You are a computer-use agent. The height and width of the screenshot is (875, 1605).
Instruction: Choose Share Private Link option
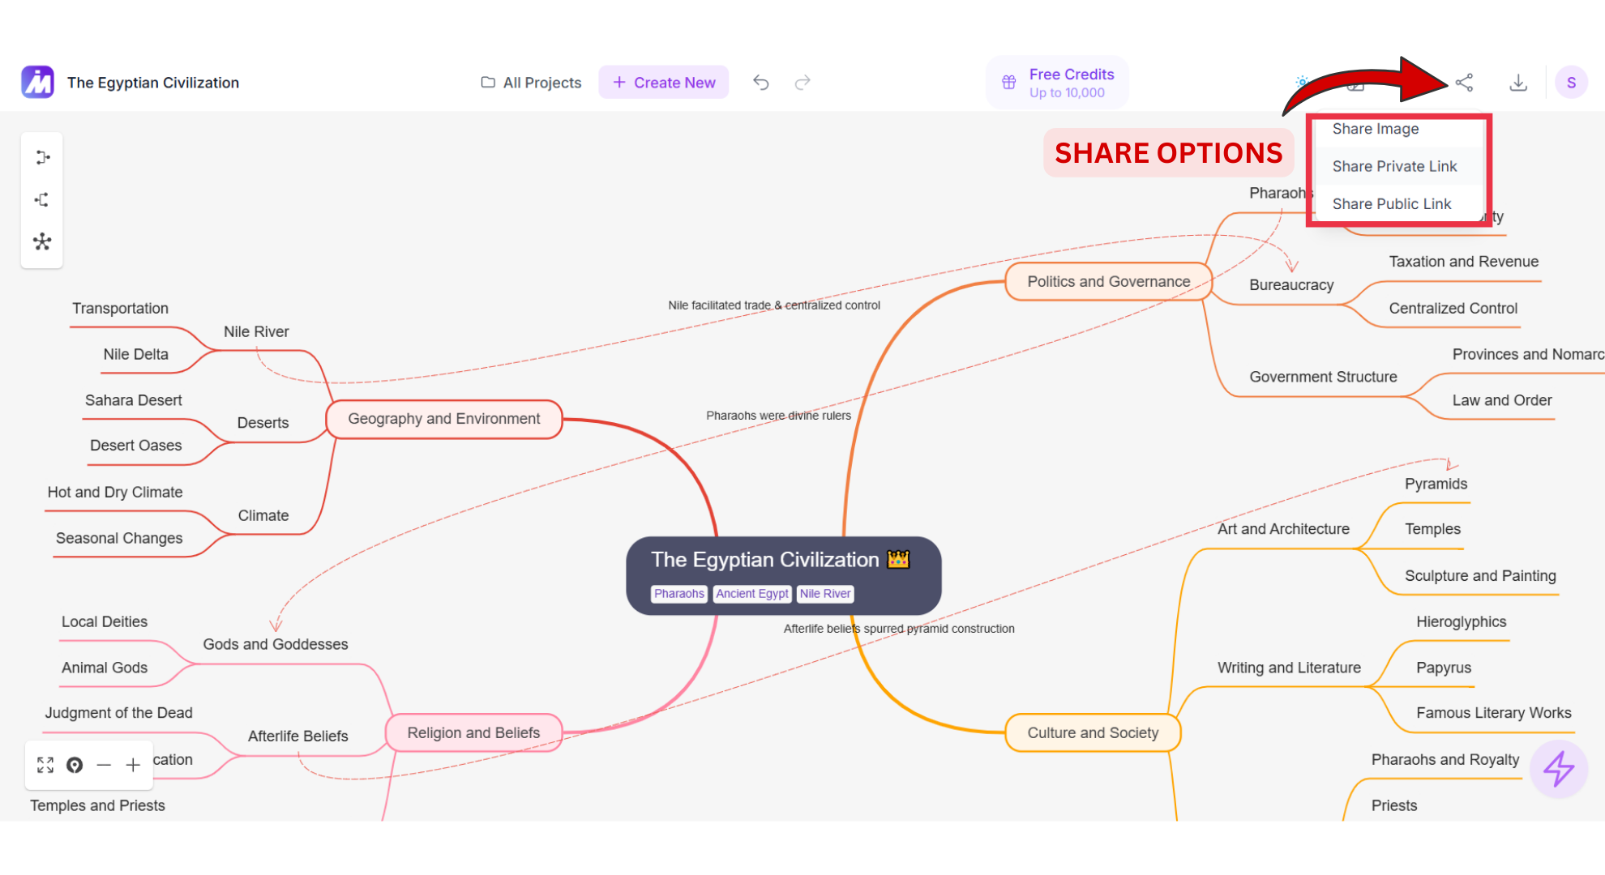pos(1394,166)
